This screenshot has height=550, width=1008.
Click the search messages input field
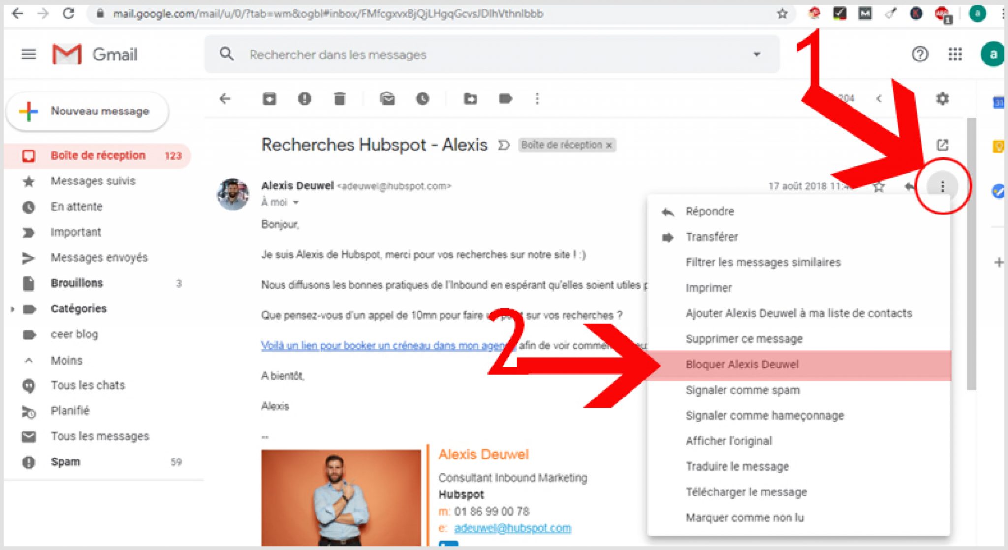[492, 54]
